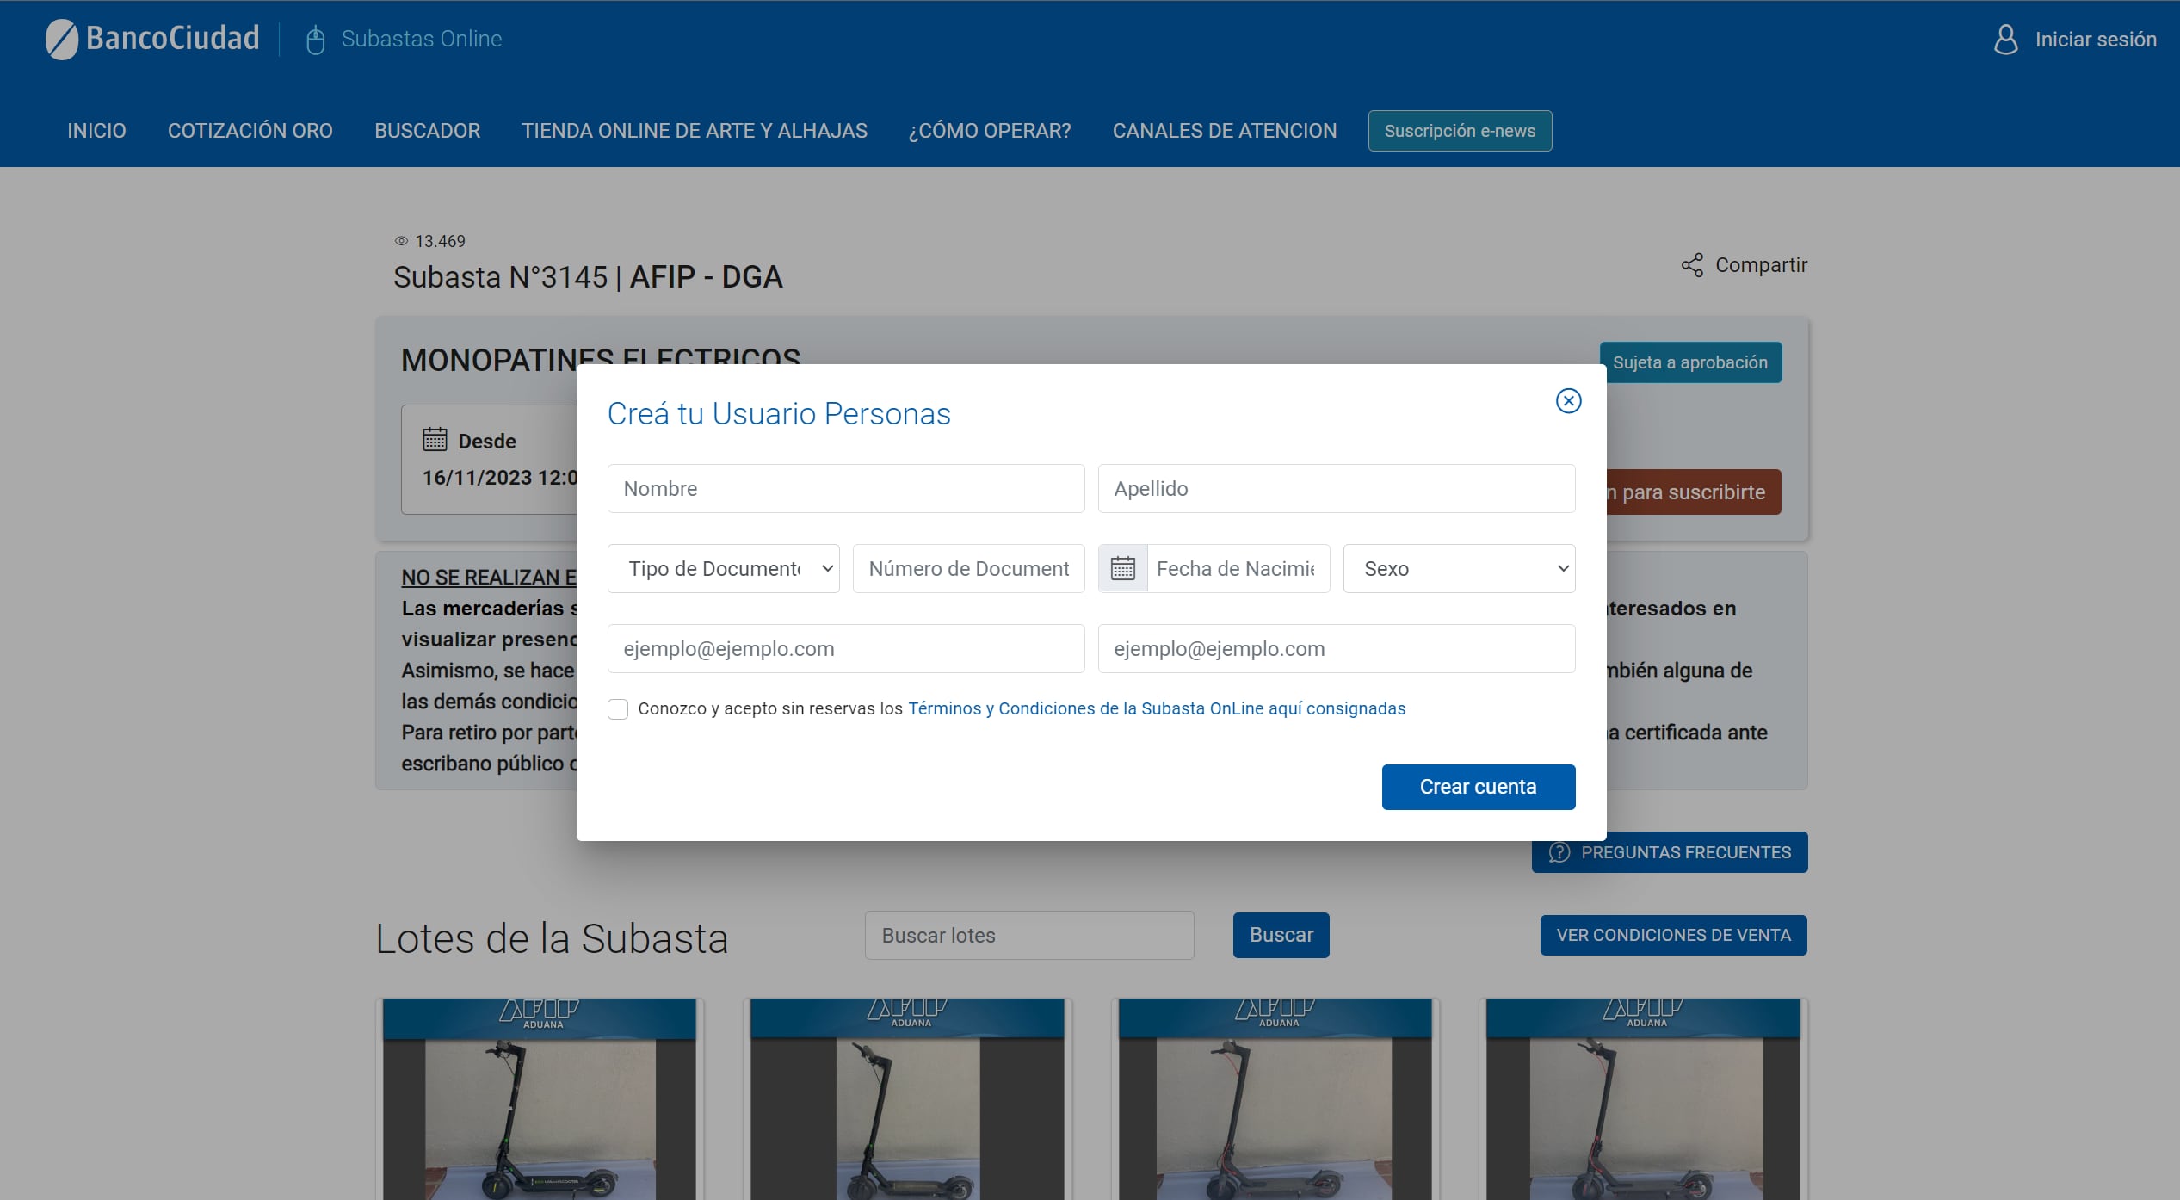Open the BUSCADOR menu item
This screenshot has width=2180, height=1200.
pyautogui.click(x=427, y=131)
